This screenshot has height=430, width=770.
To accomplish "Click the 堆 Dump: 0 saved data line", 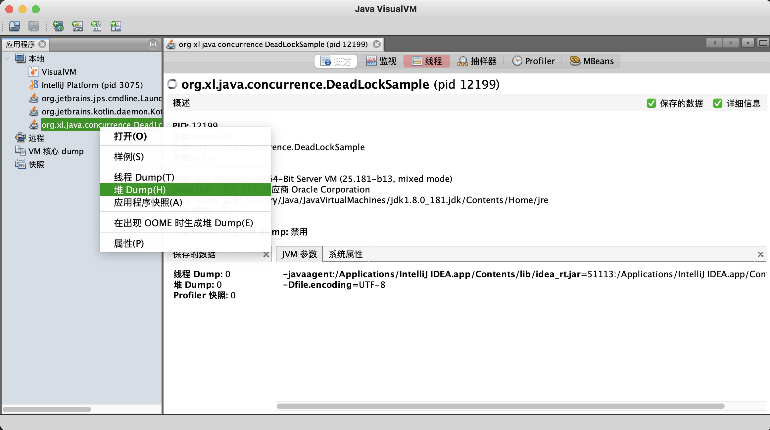I will [198, 285].
